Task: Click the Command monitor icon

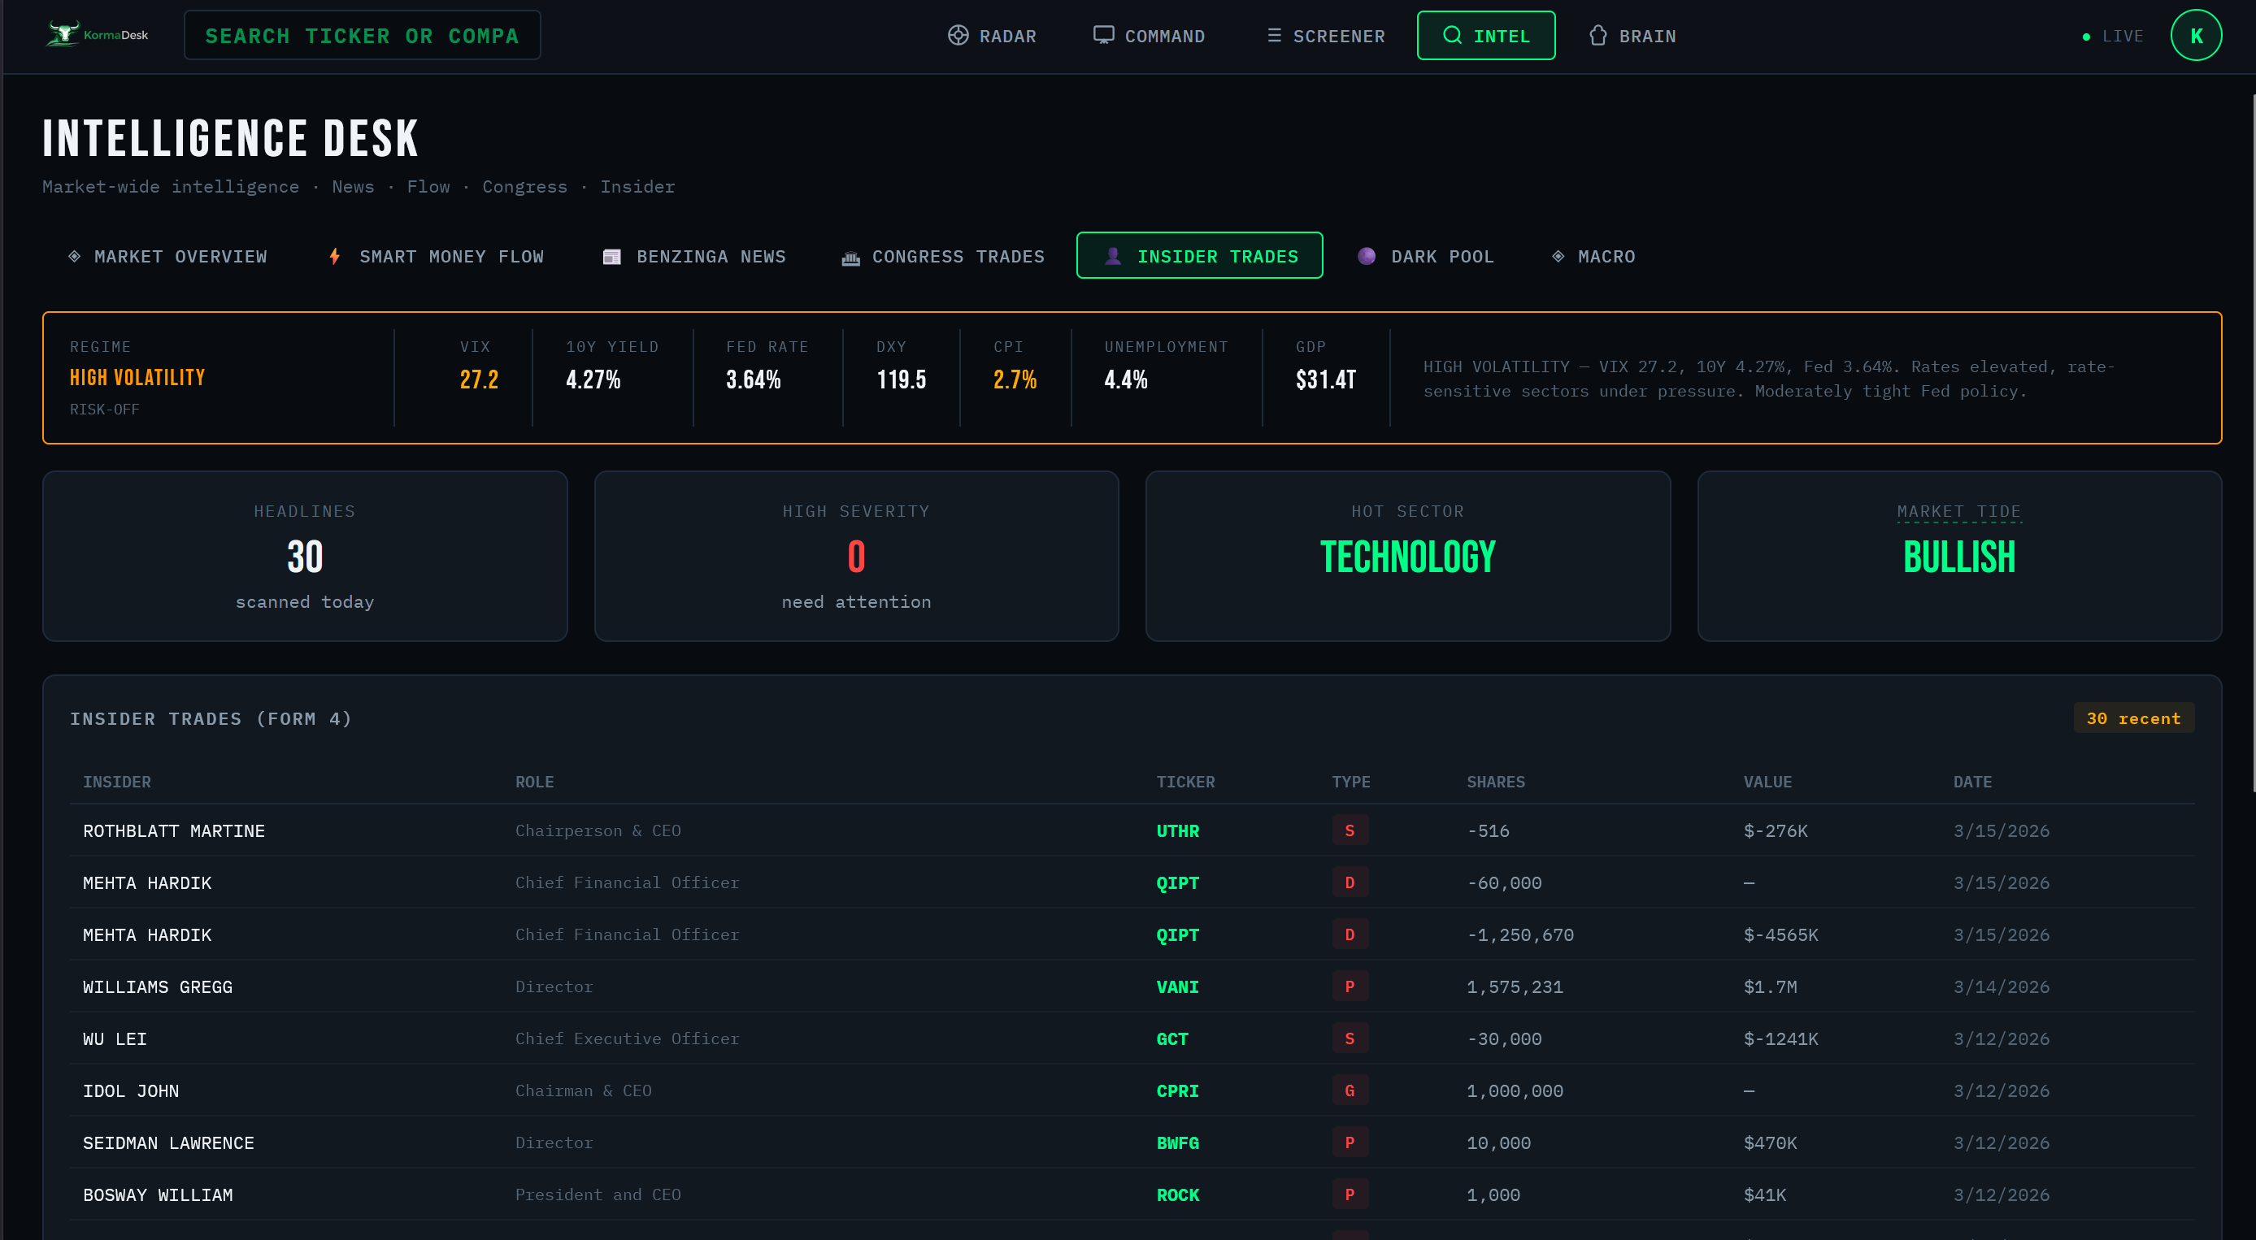Action: [1103, 35]
